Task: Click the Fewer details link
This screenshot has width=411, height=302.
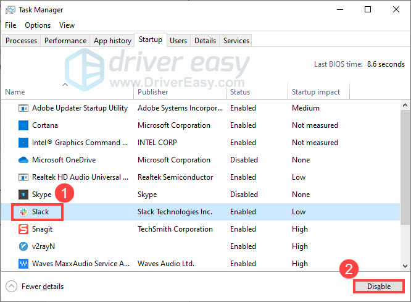Action: pos(43,287)
